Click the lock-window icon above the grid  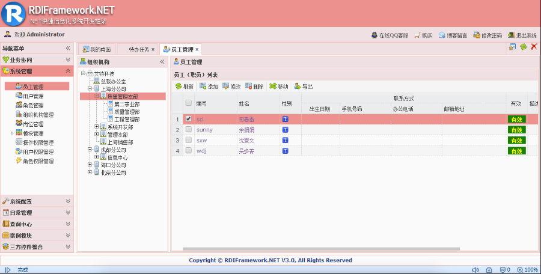coord(512,47)
